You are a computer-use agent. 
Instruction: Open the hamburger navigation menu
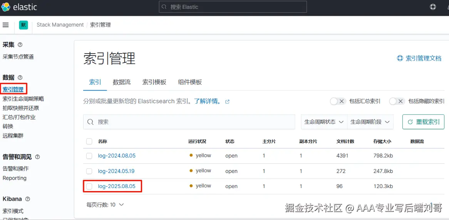click(5, 25)
